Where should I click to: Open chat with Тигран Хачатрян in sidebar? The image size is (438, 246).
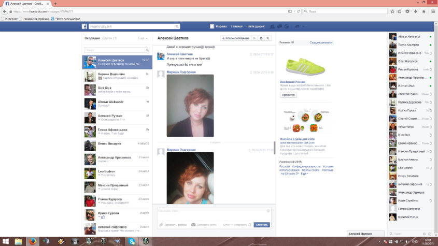coord(411,45)
